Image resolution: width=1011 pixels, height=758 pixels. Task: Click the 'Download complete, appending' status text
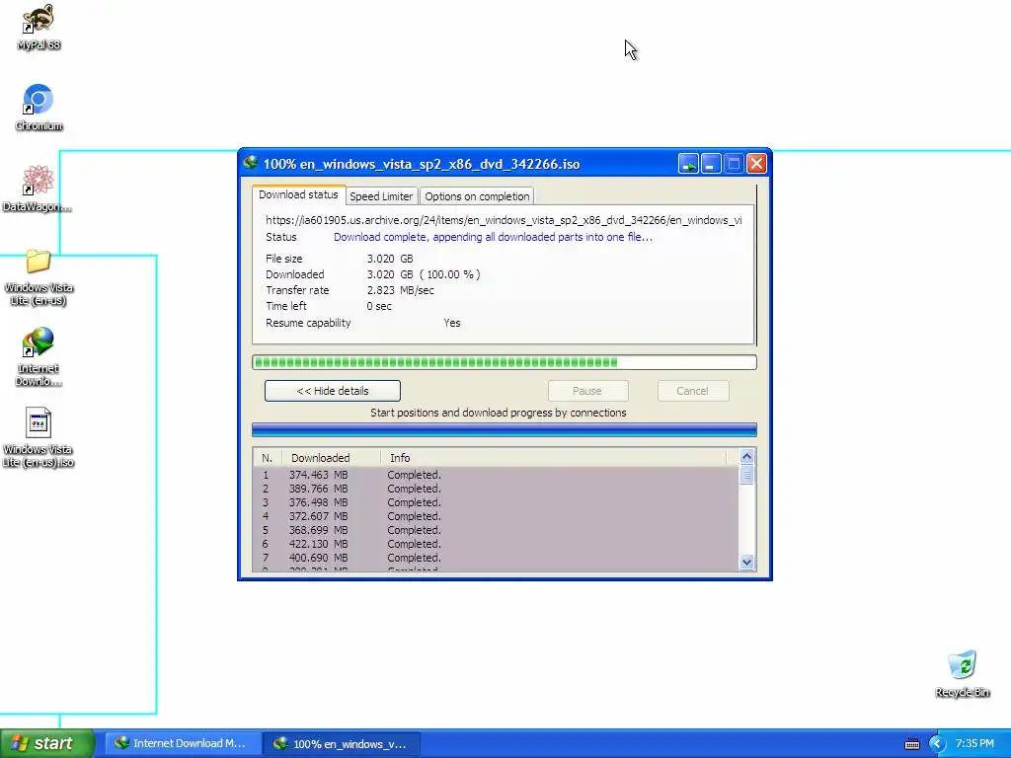(x=493, y=237)
